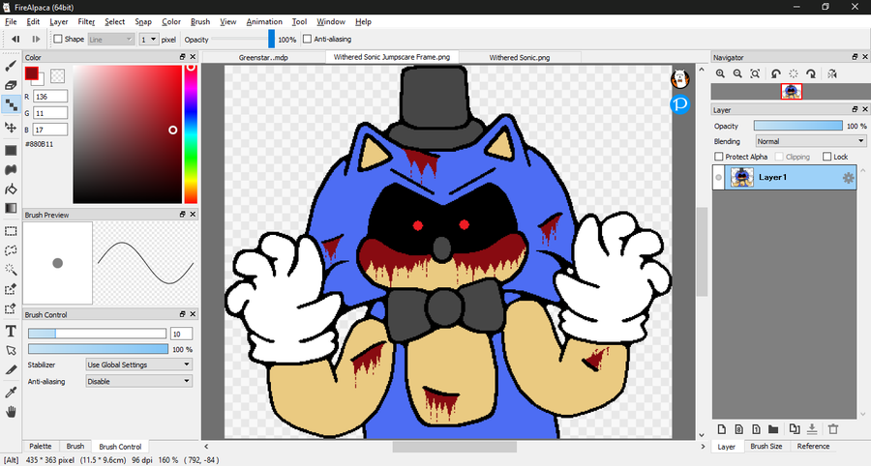Switch to Greenstar..mdp tab
The image size is (871, 466).
(263, 57)
